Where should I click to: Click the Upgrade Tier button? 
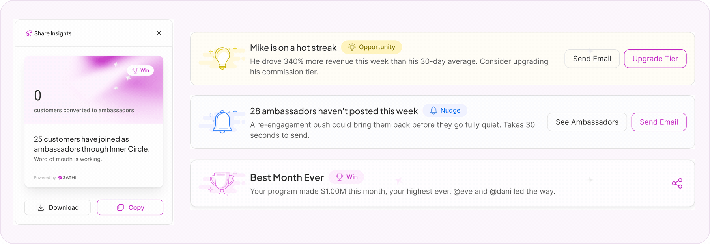[x=655, y=59]
